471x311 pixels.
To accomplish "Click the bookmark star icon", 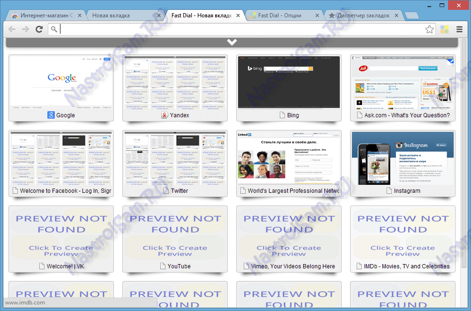I will click(430, 29).
